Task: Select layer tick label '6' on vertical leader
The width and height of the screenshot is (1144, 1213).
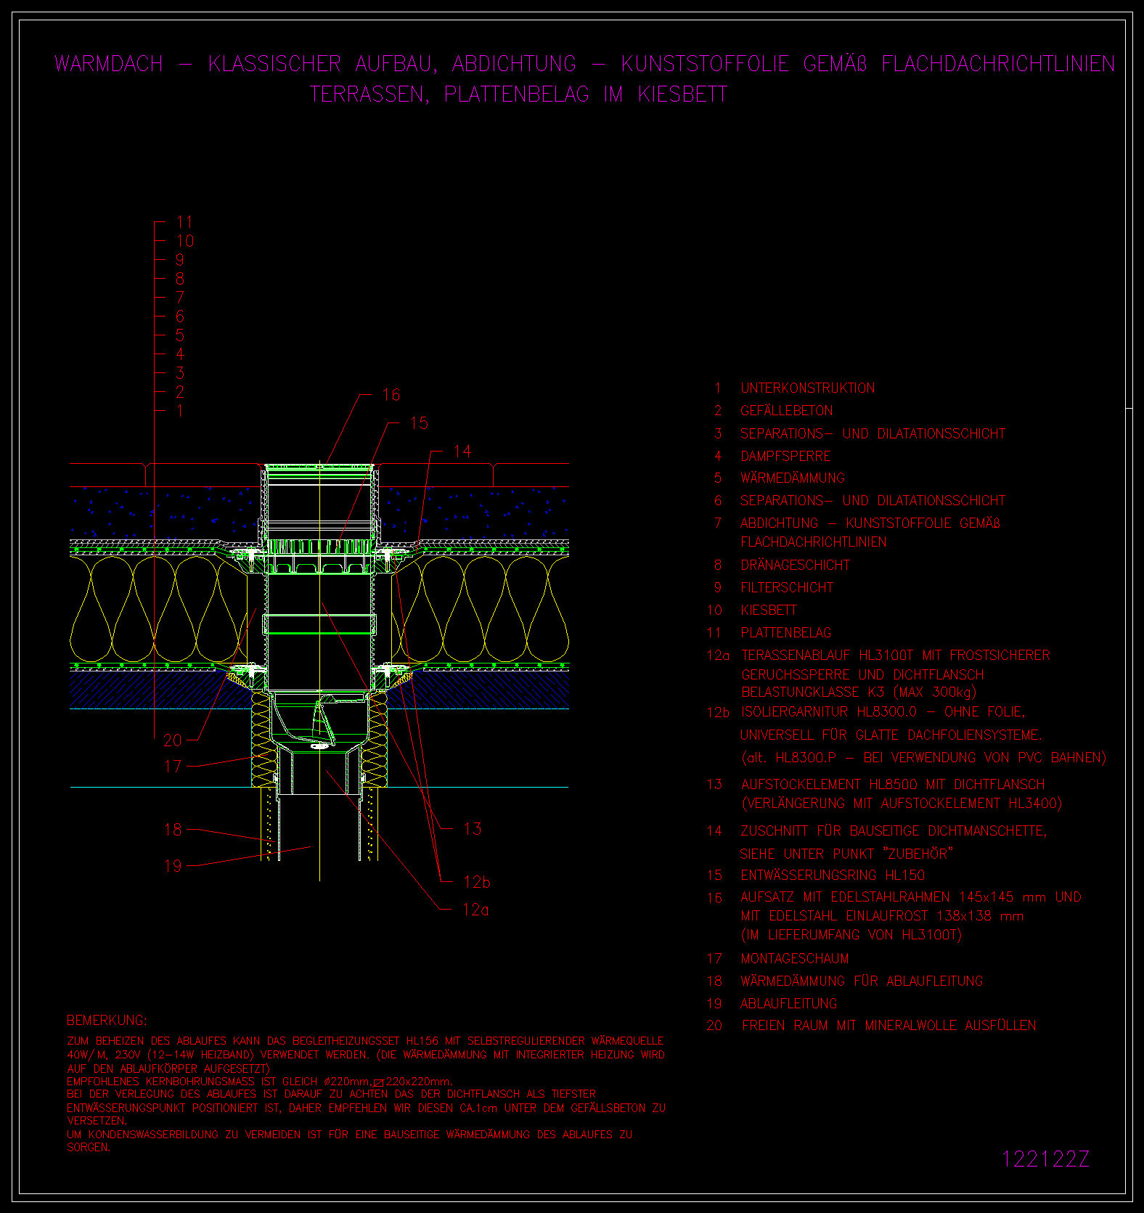Action: (x=180, y=316)
